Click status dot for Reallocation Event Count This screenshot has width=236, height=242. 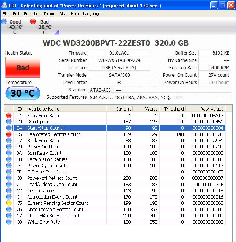pos(9,197)
